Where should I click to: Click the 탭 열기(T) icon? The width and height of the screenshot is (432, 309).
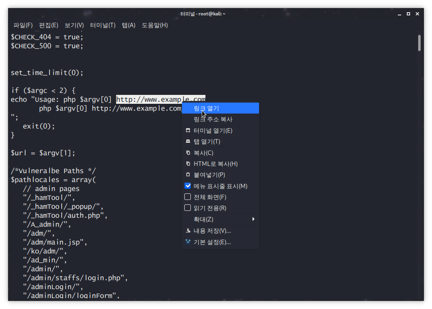(x=188, y=142)
